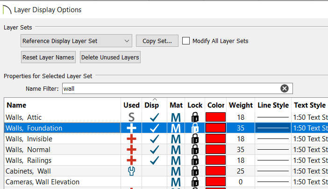
Task: Click the line style for Walls, Railings
Action: (273, 160)
